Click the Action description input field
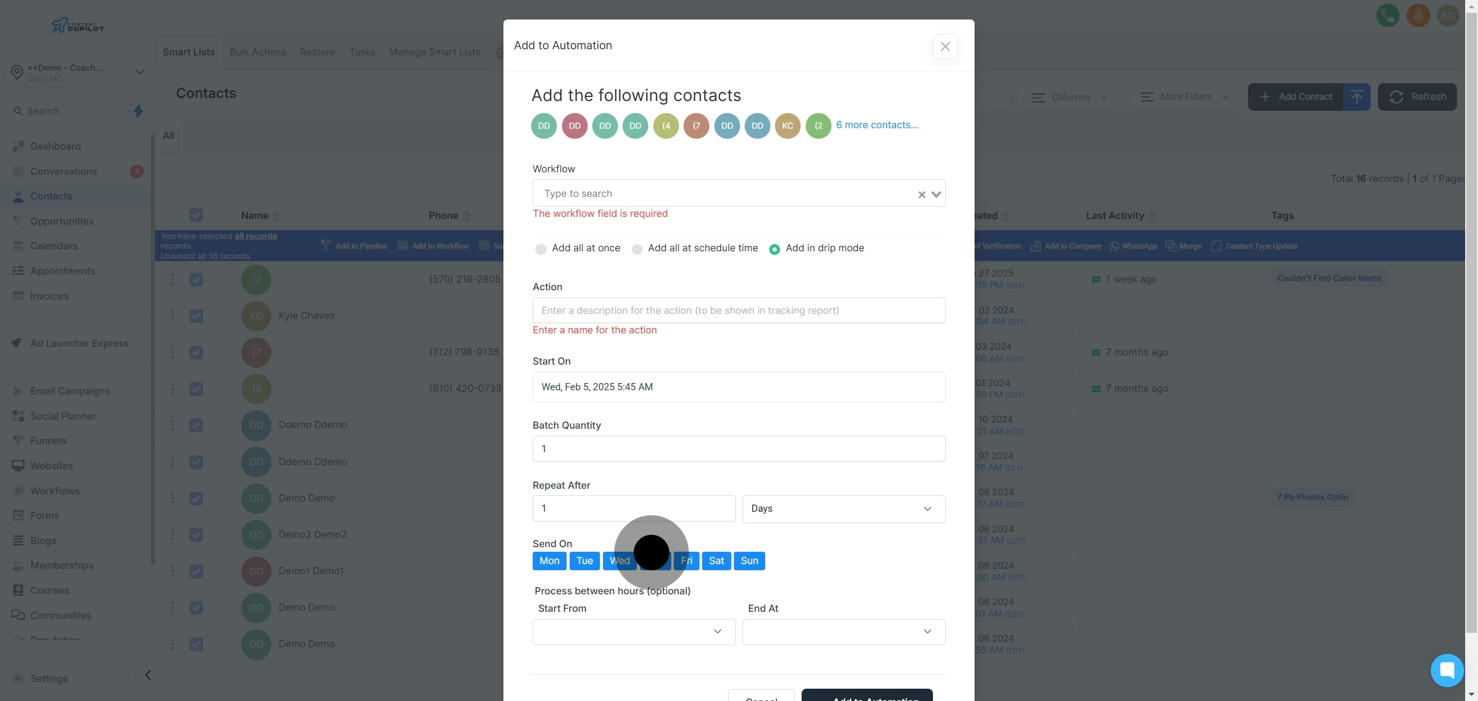This screenshot has width=1478, height=701. [x=738, y=310]
